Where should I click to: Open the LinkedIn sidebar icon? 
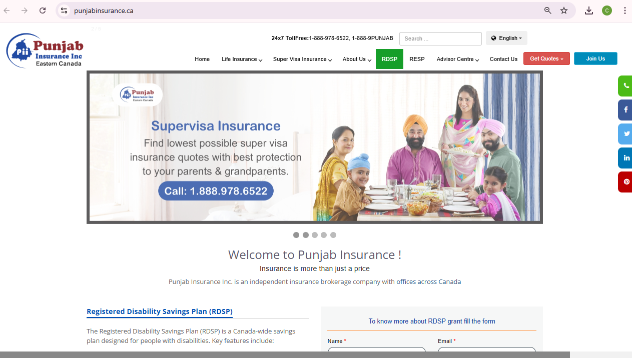tap(625, 158)
